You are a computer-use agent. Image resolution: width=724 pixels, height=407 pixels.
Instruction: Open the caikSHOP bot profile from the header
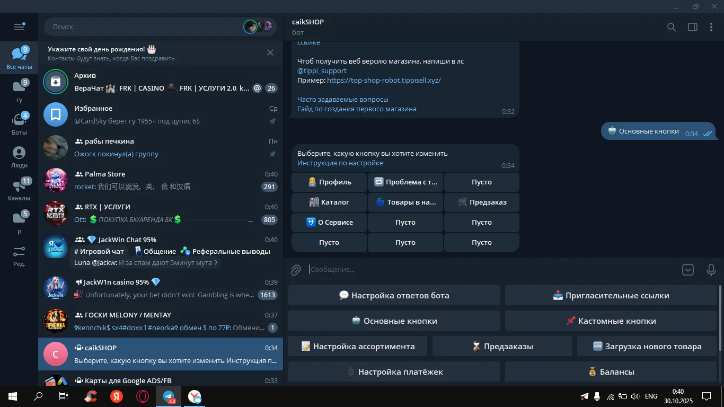[308, 26]
